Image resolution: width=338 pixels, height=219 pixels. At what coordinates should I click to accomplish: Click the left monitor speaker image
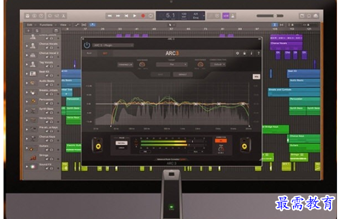pyautogui.click(x=98, y=145)
